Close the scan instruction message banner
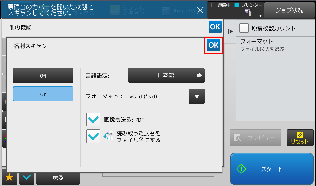316x186 pixels. coord(200,10)
